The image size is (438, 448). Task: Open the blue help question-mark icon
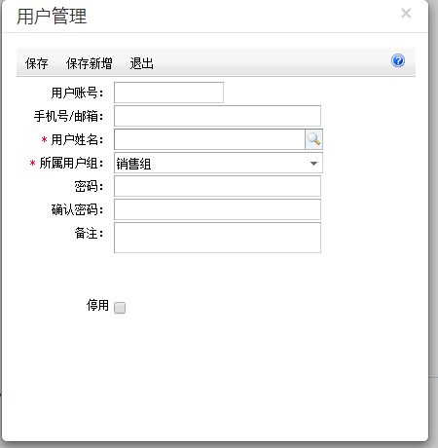pyautogui.click(x=398, y=60)
